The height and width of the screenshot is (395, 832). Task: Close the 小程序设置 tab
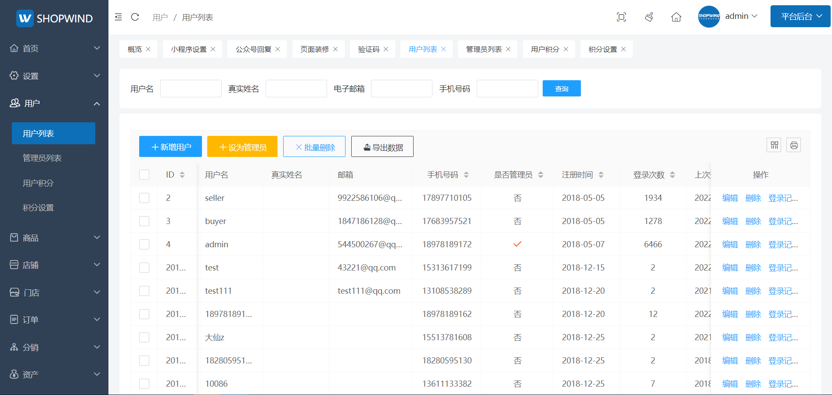(x=213, y=49)
